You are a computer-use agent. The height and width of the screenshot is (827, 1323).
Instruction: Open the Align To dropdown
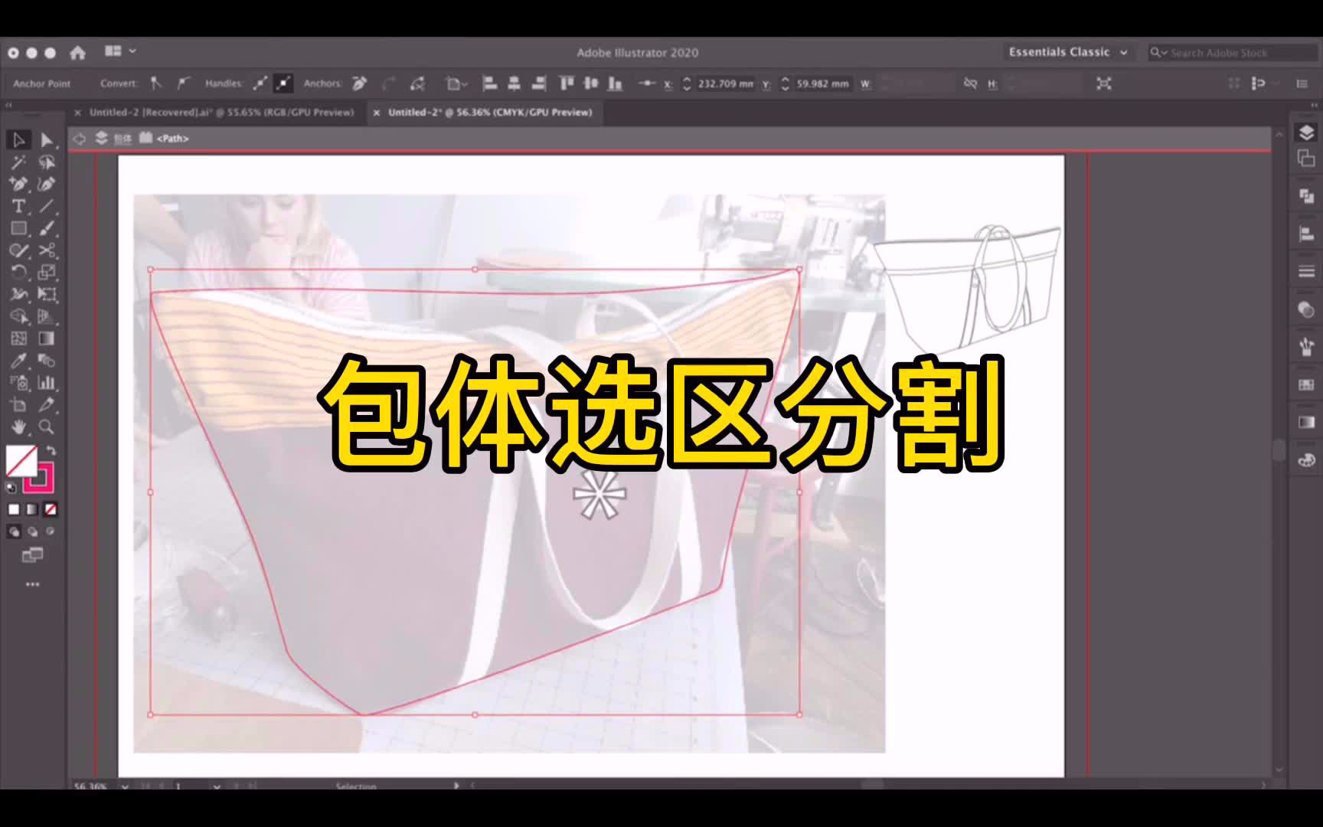point(457,83)
